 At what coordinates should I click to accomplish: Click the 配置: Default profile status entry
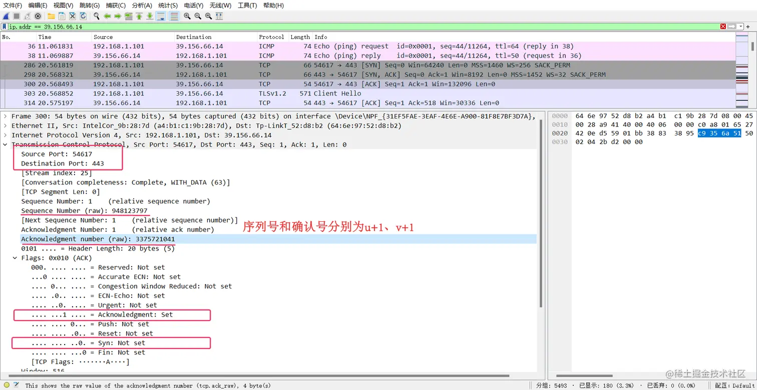click(x=734, y=385)
